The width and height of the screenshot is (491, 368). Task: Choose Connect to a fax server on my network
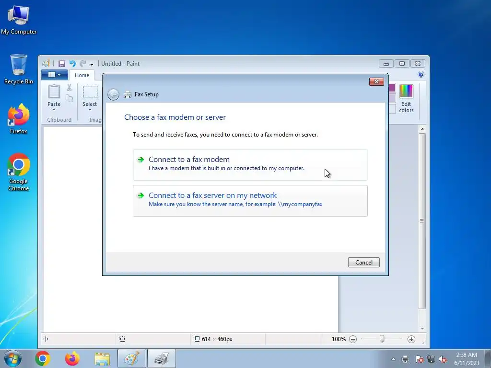click(x=250, y=201)
